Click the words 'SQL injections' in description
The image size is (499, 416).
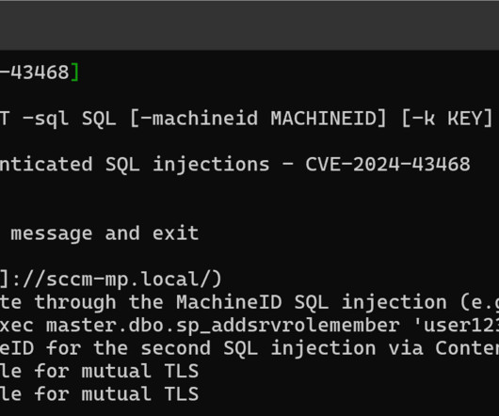pyautogui.click(x=187, y=165)
